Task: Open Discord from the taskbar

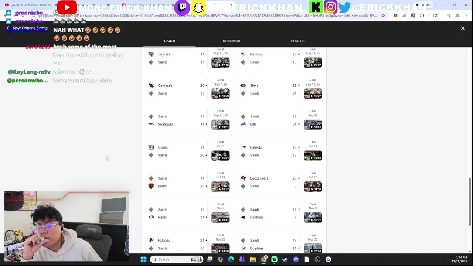Action: click(296, 259)
